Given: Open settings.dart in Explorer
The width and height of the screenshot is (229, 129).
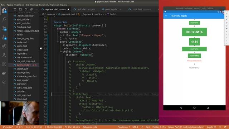Looking at the screenshot, I should click(23, 72).
